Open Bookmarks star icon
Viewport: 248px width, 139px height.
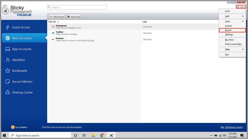pyautogui.click(x=7, y=71)
